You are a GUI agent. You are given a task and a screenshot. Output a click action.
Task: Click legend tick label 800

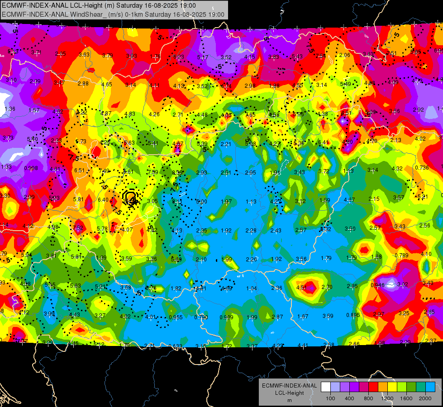click(x=368, y=398)
